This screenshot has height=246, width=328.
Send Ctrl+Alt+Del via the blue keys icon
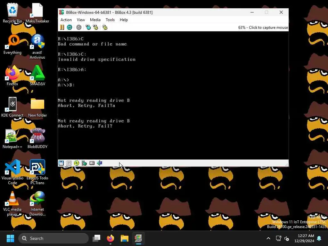tap(88, 27)
